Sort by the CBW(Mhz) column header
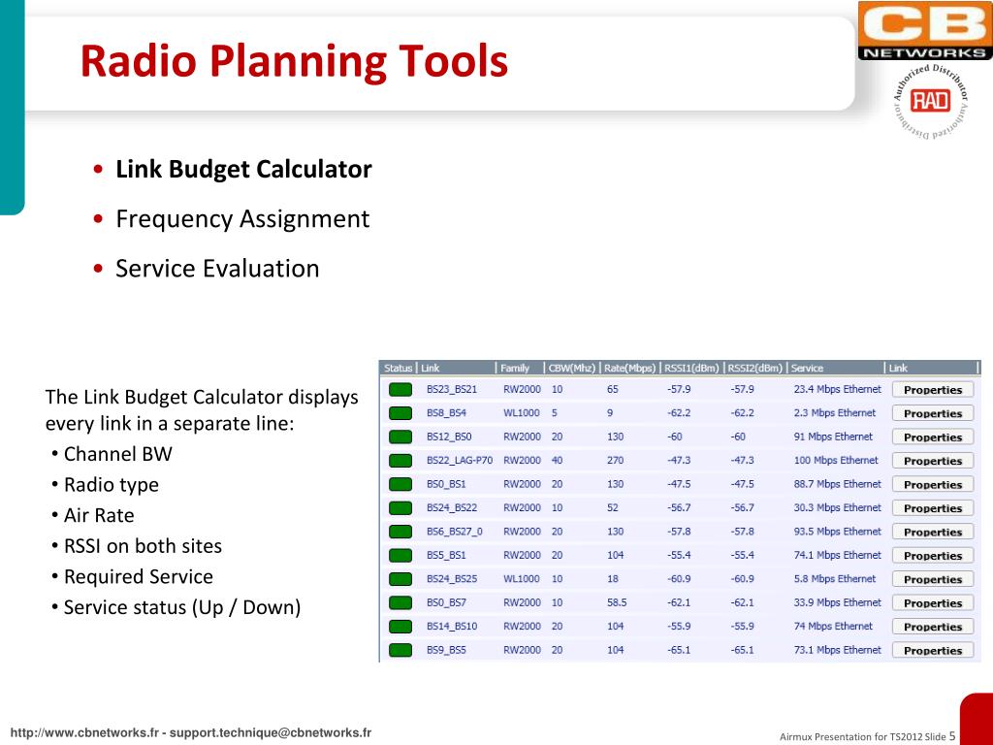This screenshot has height=745, width=993. tap(572, 368)
